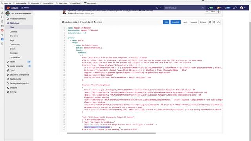Click the red icon in the browser side panel

(2, 31)
